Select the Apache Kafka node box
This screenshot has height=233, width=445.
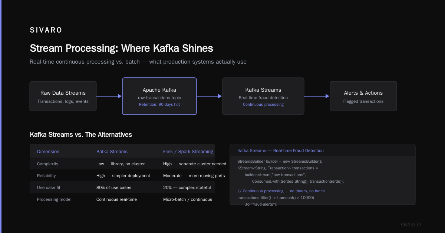point(159,96)
